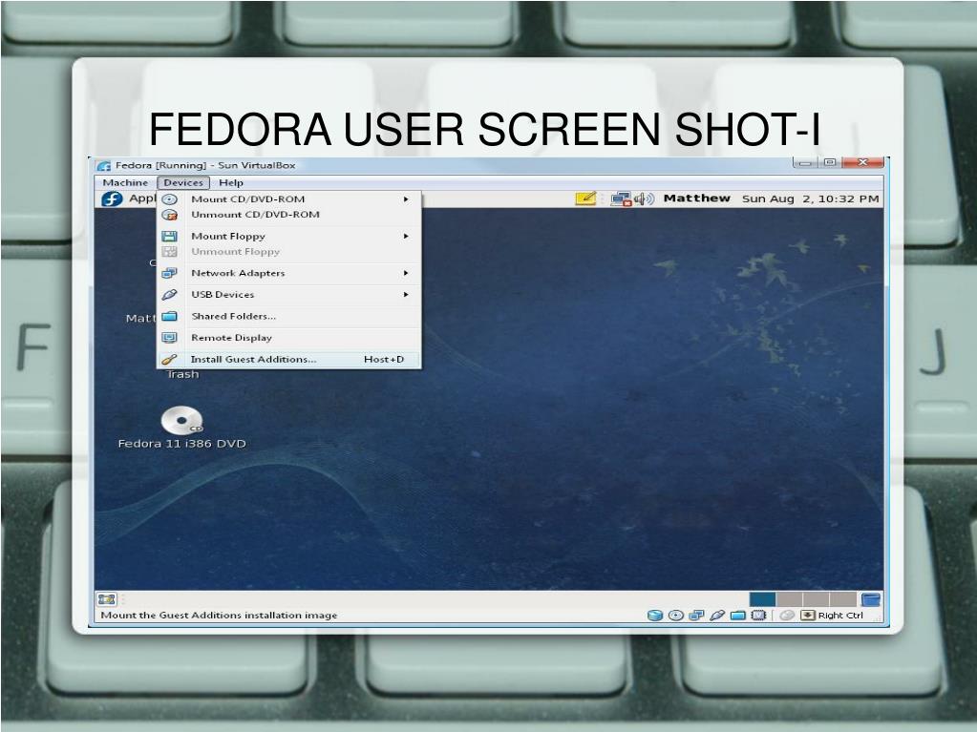Open the Machine menu
This screenshot has width=977, height=732.
125,182
